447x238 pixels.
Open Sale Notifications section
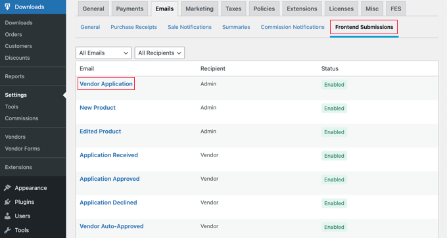tap(189, 27)
